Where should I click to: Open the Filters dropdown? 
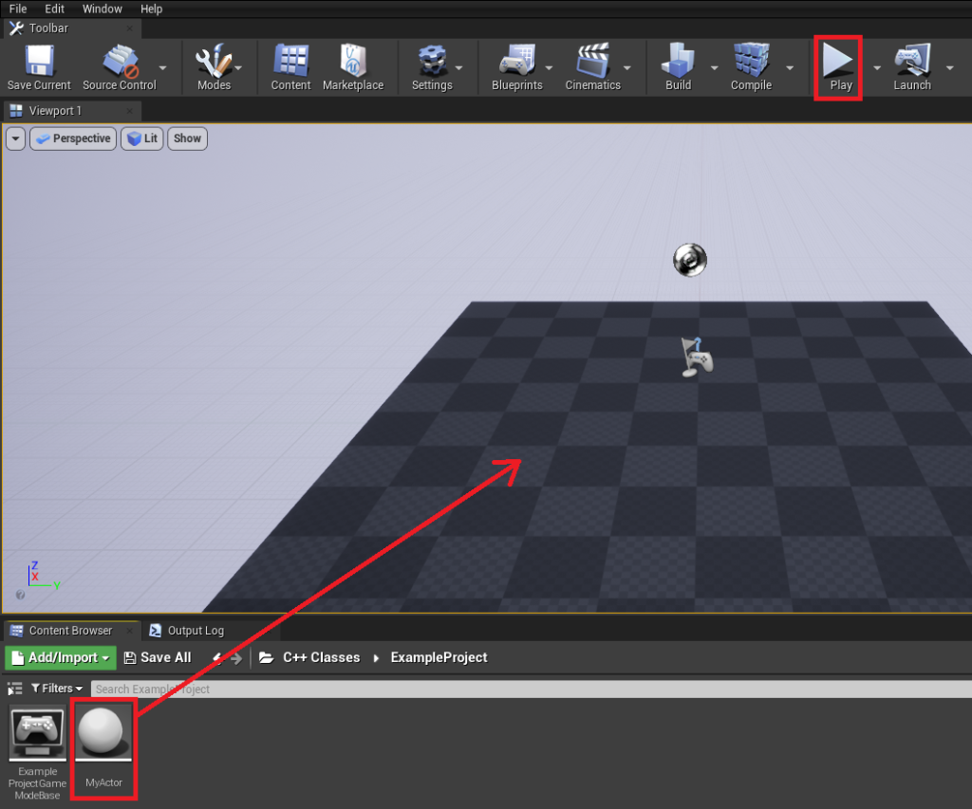coord(56,689)
